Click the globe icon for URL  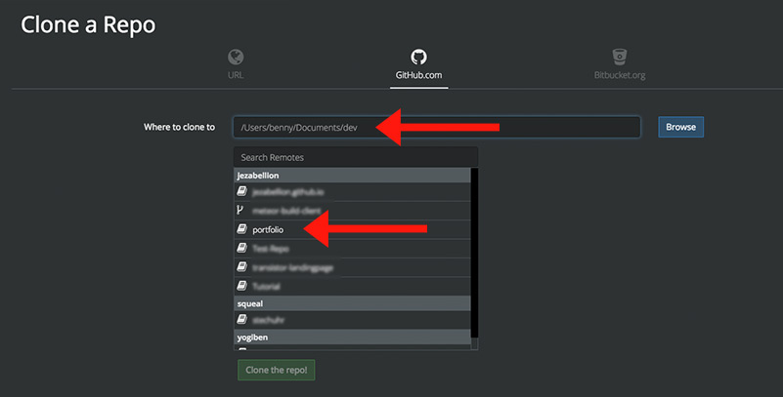point(236,57)
